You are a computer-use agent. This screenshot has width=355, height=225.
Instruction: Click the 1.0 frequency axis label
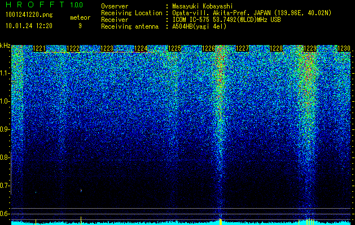5,101
